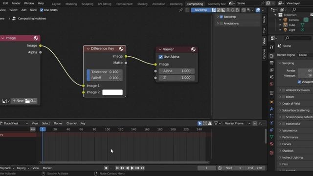
Task: Collapse the Sampling panel
Action: pos(280,63)
